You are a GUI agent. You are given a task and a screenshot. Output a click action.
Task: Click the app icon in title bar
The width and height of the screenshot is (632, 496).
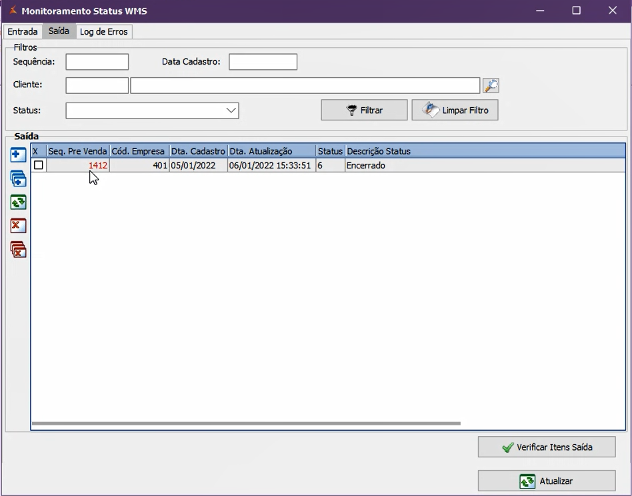(x=13, y=10)
